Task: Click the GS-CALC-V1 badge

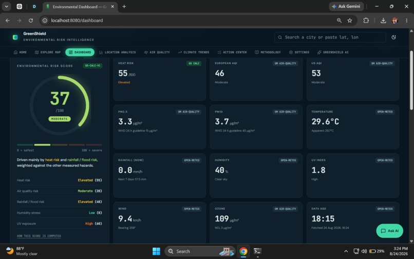Action: click(92, 66)
